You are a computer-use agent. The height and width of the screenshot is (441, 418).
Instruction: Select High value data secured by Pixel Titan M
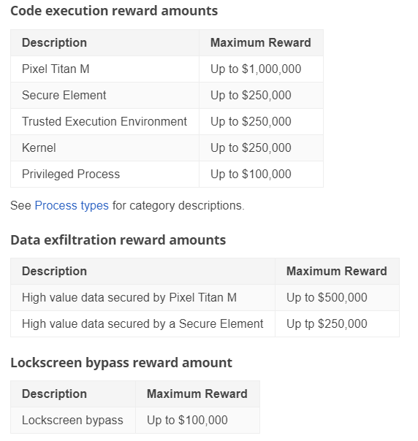click(x=142, y=298)
